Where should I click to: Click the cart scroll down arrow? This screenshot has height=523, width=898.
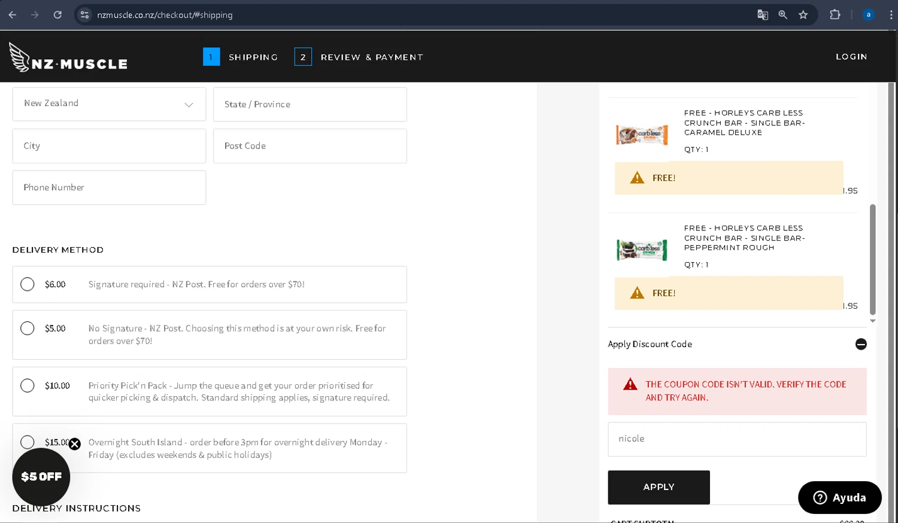(872, 321)
